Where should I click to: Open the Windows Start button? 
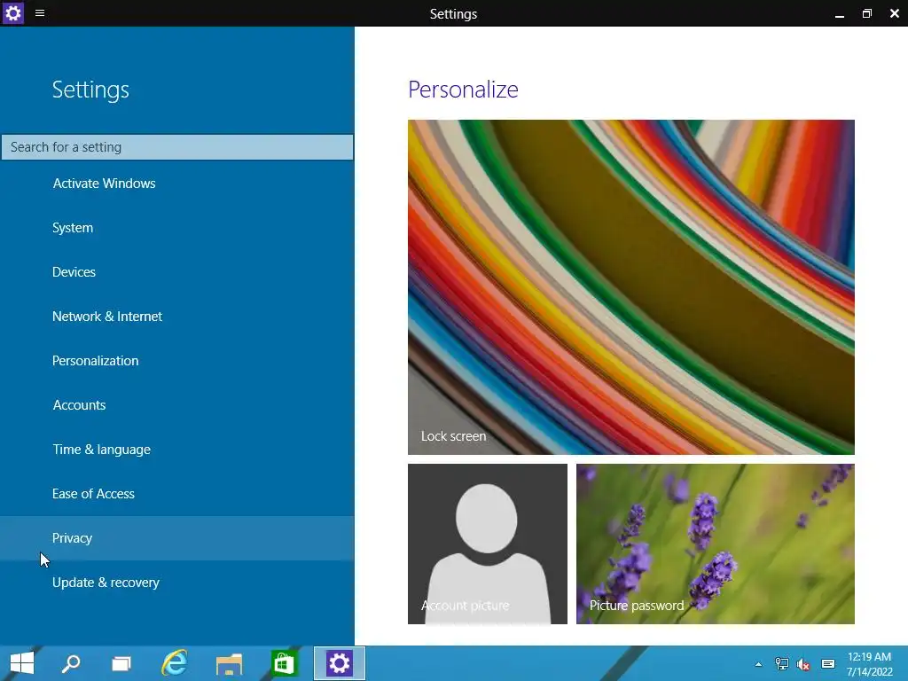22,663
